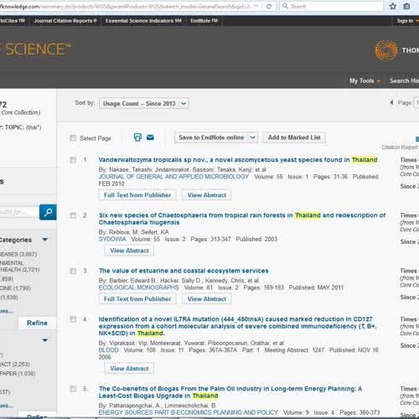419x419 pixels.
Task: Open SYDOWIA journal link
Action: 112,239
